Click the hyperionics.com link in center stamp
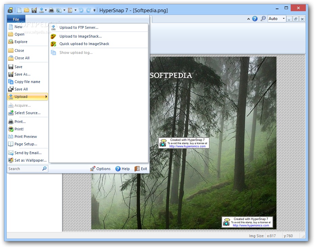315x248 pixels. (188, 146)
